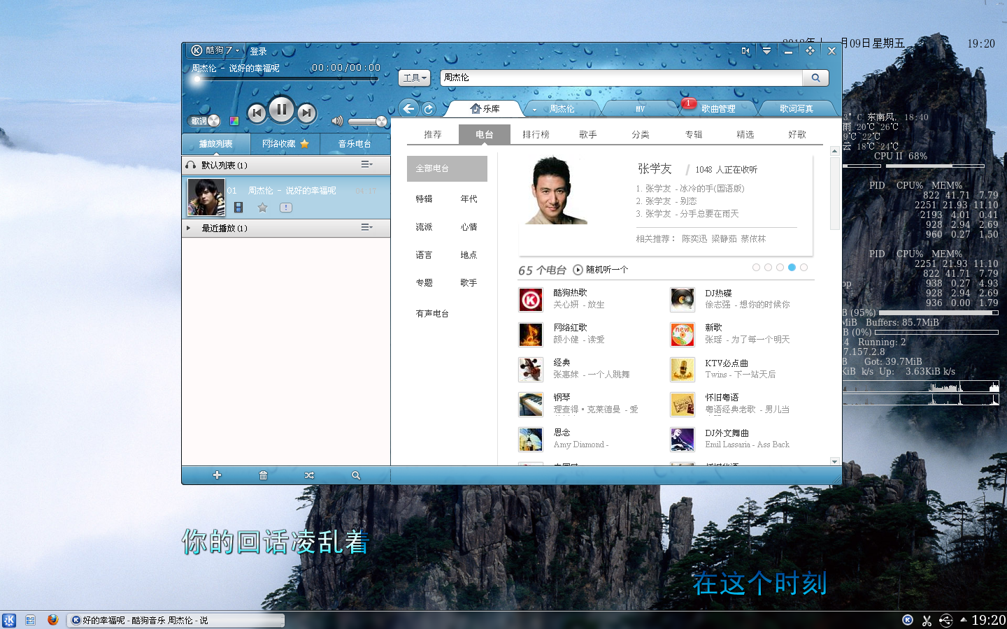This screenshot has height=629, width=1007.
Task: Click the 张学友 featured photo
Action: coord(557,189)
